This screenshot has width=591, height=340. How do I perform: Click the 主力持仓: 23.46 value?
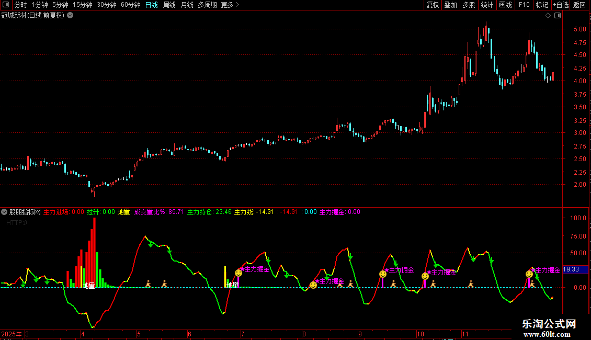[210, 212]
